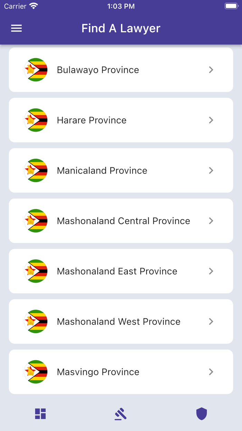
Task: Tap the flag icon beside Manicaland Province
Action: pos(36,170)
